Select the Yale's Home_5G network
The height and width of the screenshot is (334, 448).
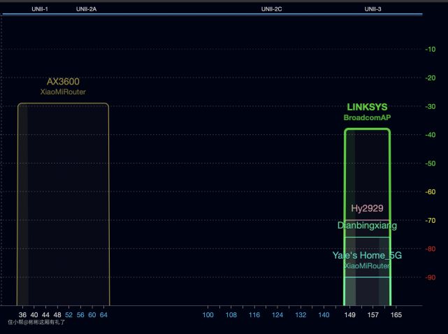[367, 256]
